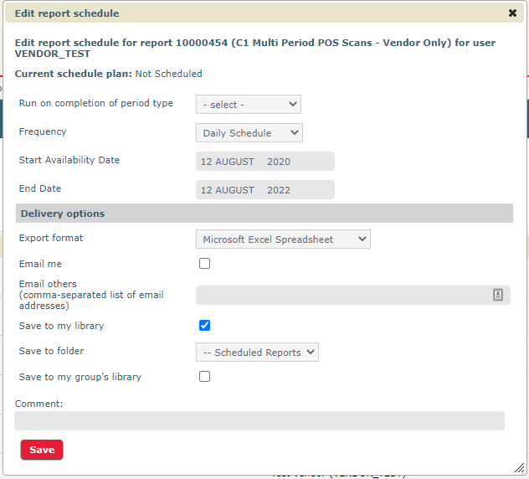Click the address book icon in Email others
The height and width of the screenshot is (479, 529).
pyautogui.click(x=497, y=295)
